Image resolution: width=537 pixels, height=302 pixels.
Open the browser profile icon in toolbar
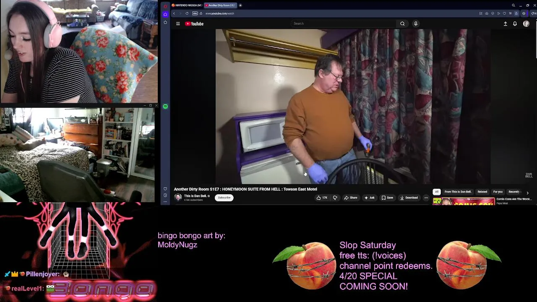pyautogui.click(x=516, y=13)
